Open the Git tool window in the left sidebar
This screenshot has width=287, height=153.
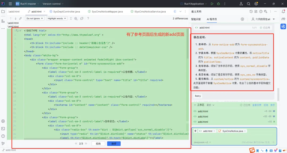click(x=3, y=143)
